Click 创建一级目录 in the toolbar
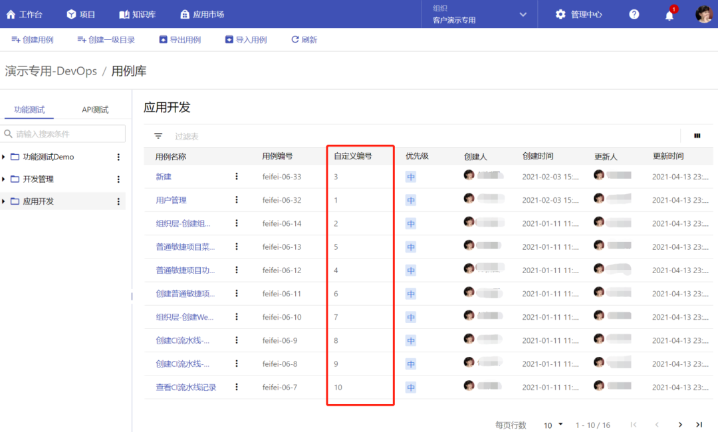718x432 pixels. tap(105, 39)
